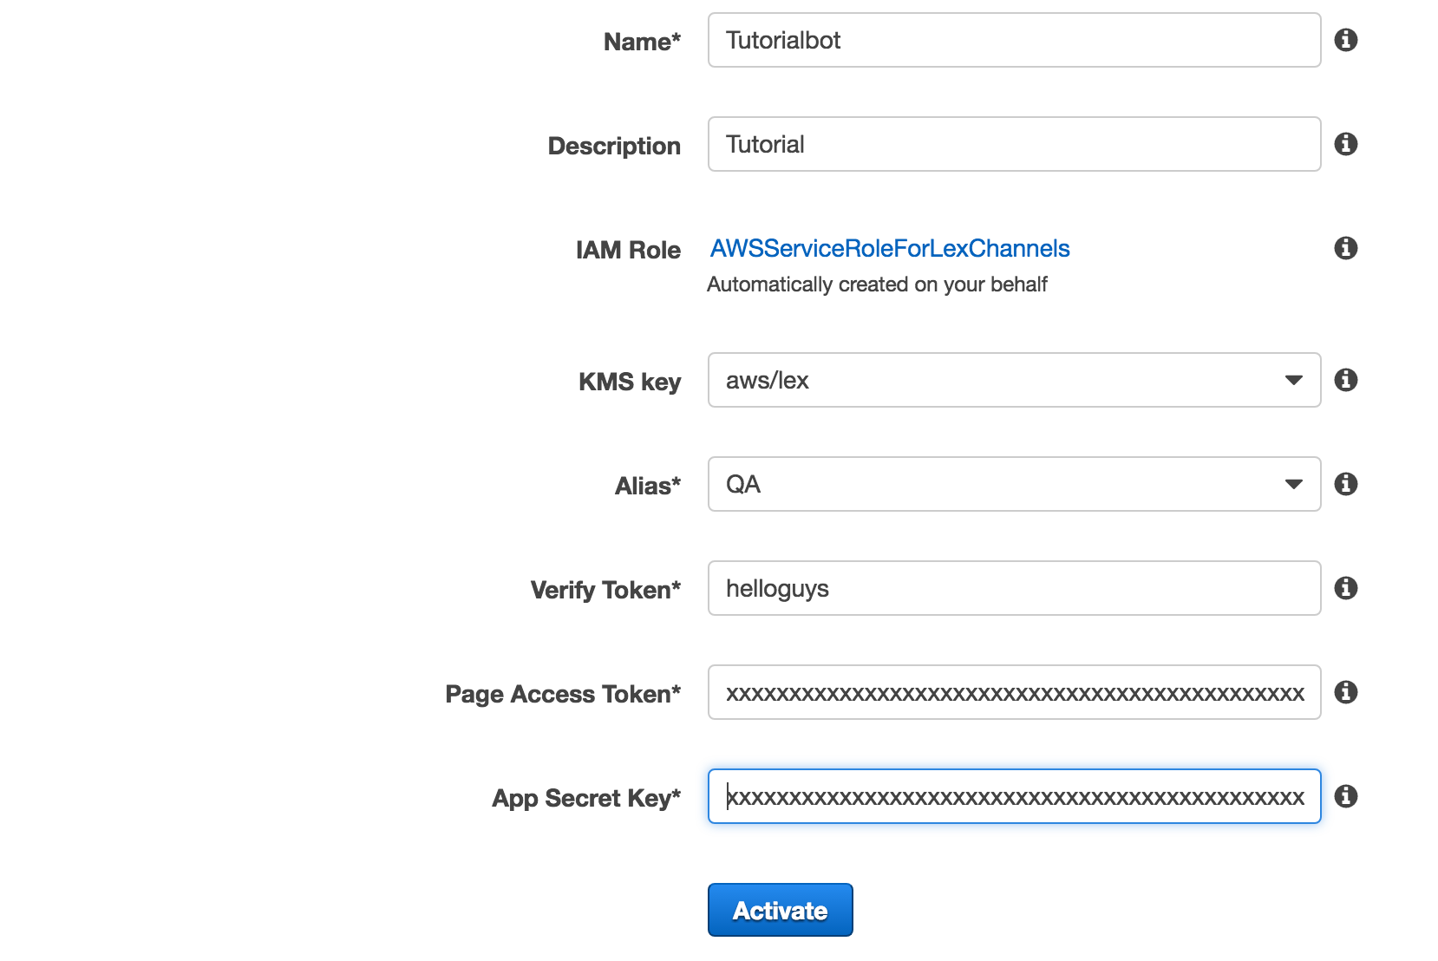Focus the Description text field
The image size is (1438, 961).
[1013, 144]
